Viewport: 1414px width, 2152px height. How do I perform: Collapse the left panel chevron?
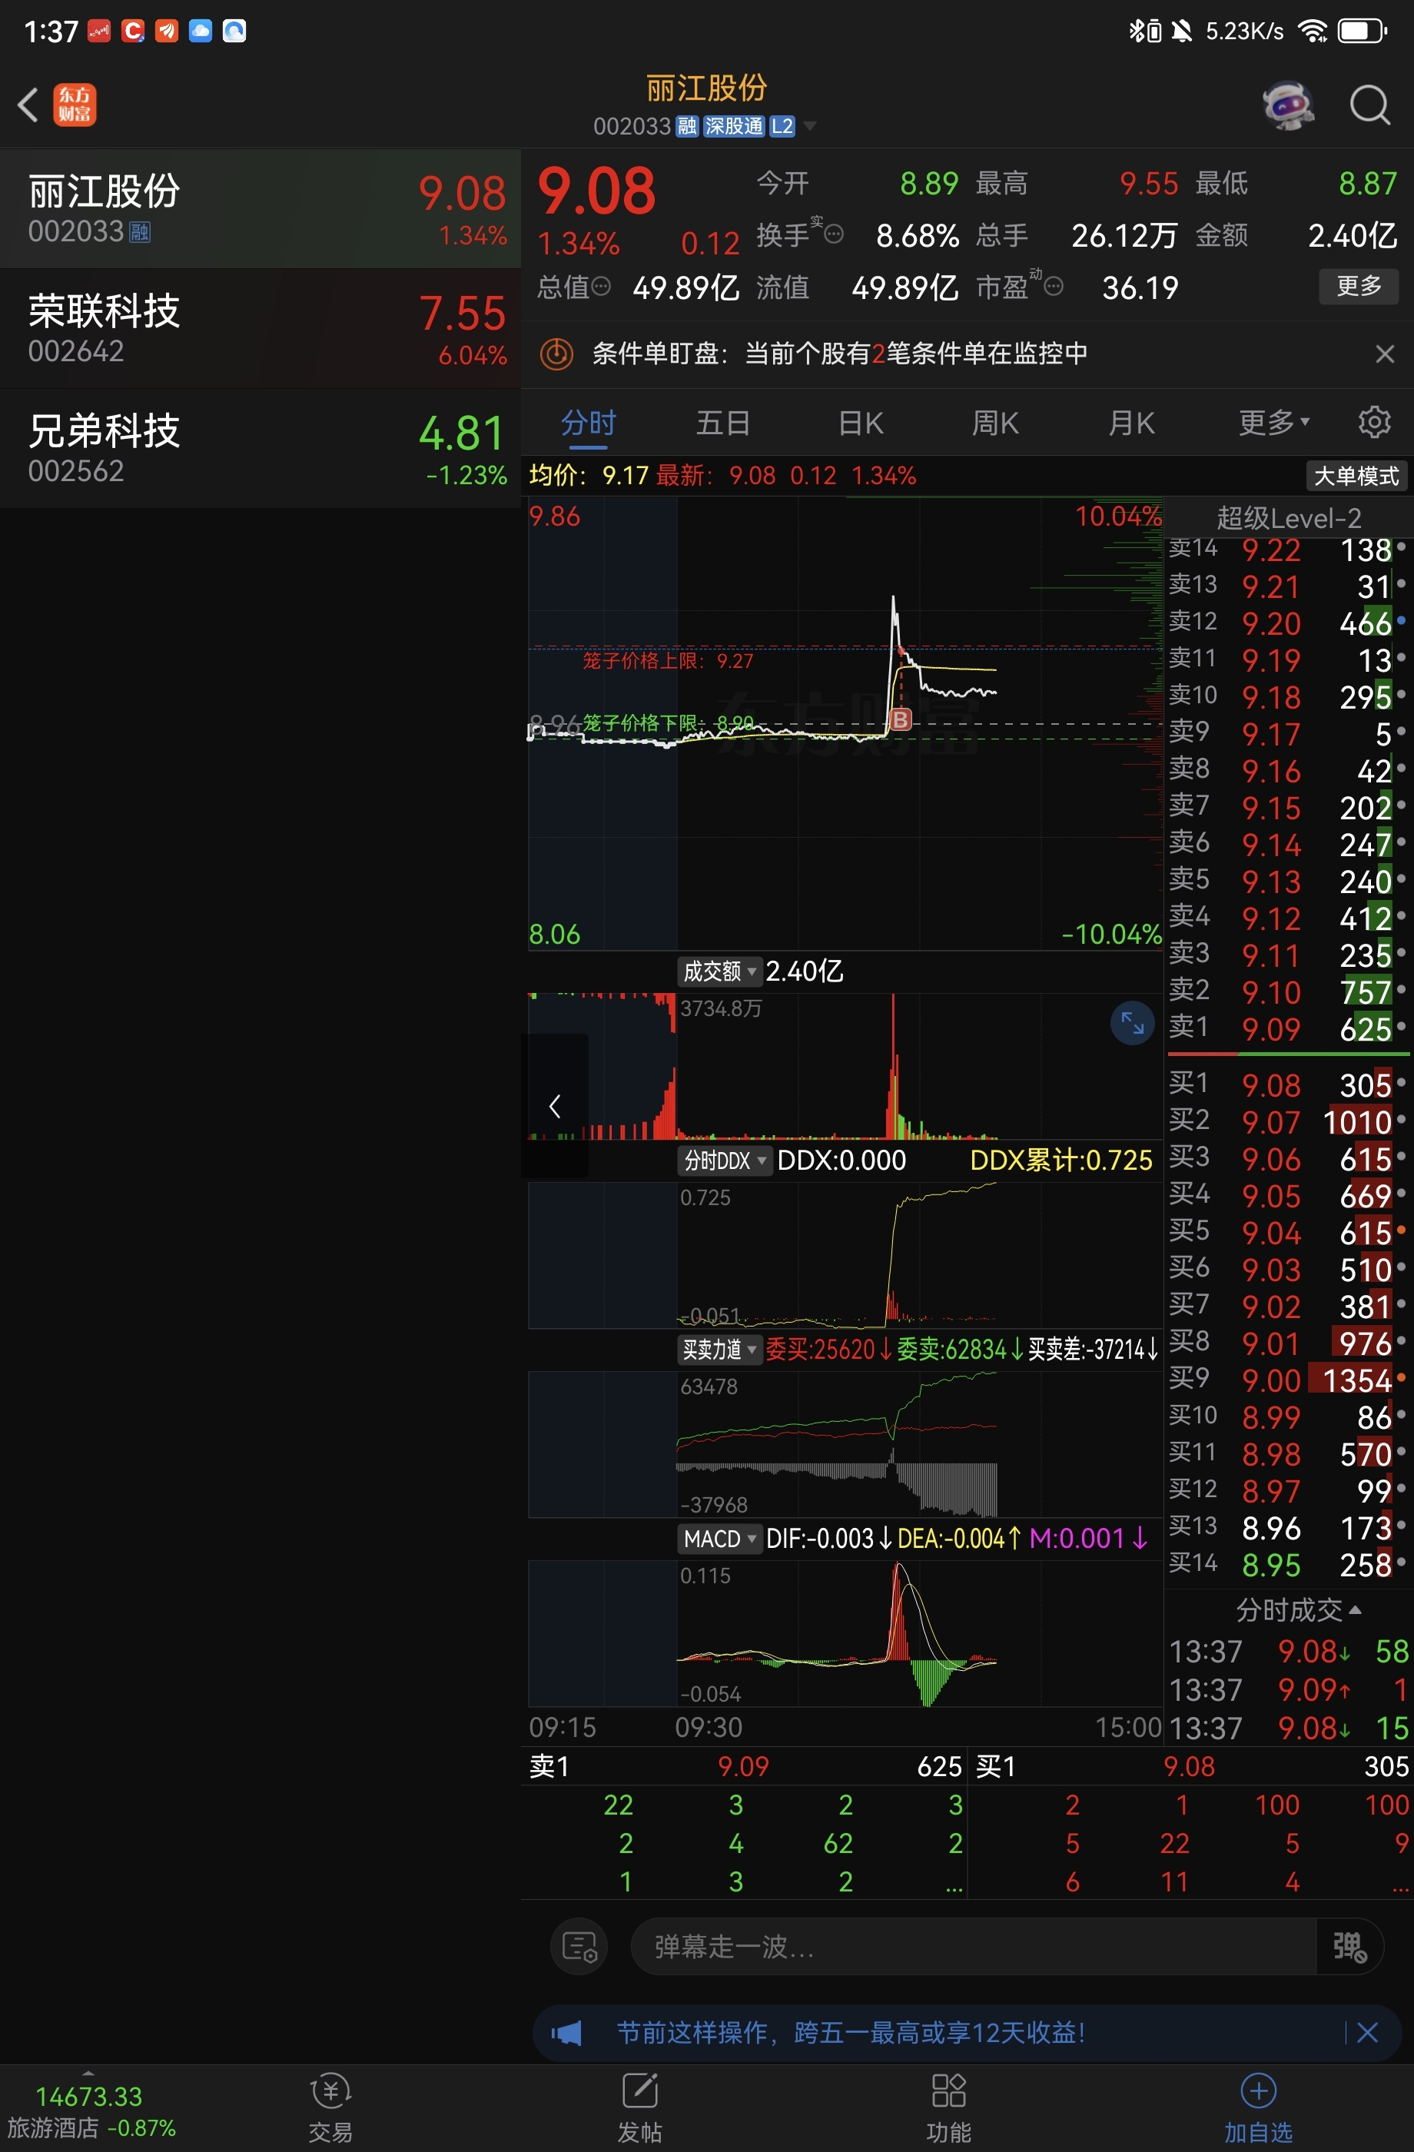[555, 1105]
